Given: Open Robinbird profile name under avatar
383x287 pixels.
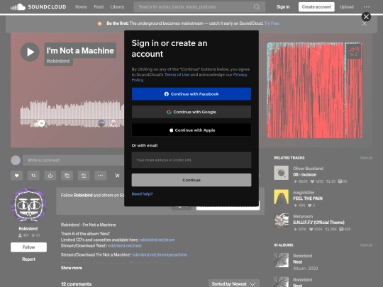Looking at the screenshot, I should [28, 229].
